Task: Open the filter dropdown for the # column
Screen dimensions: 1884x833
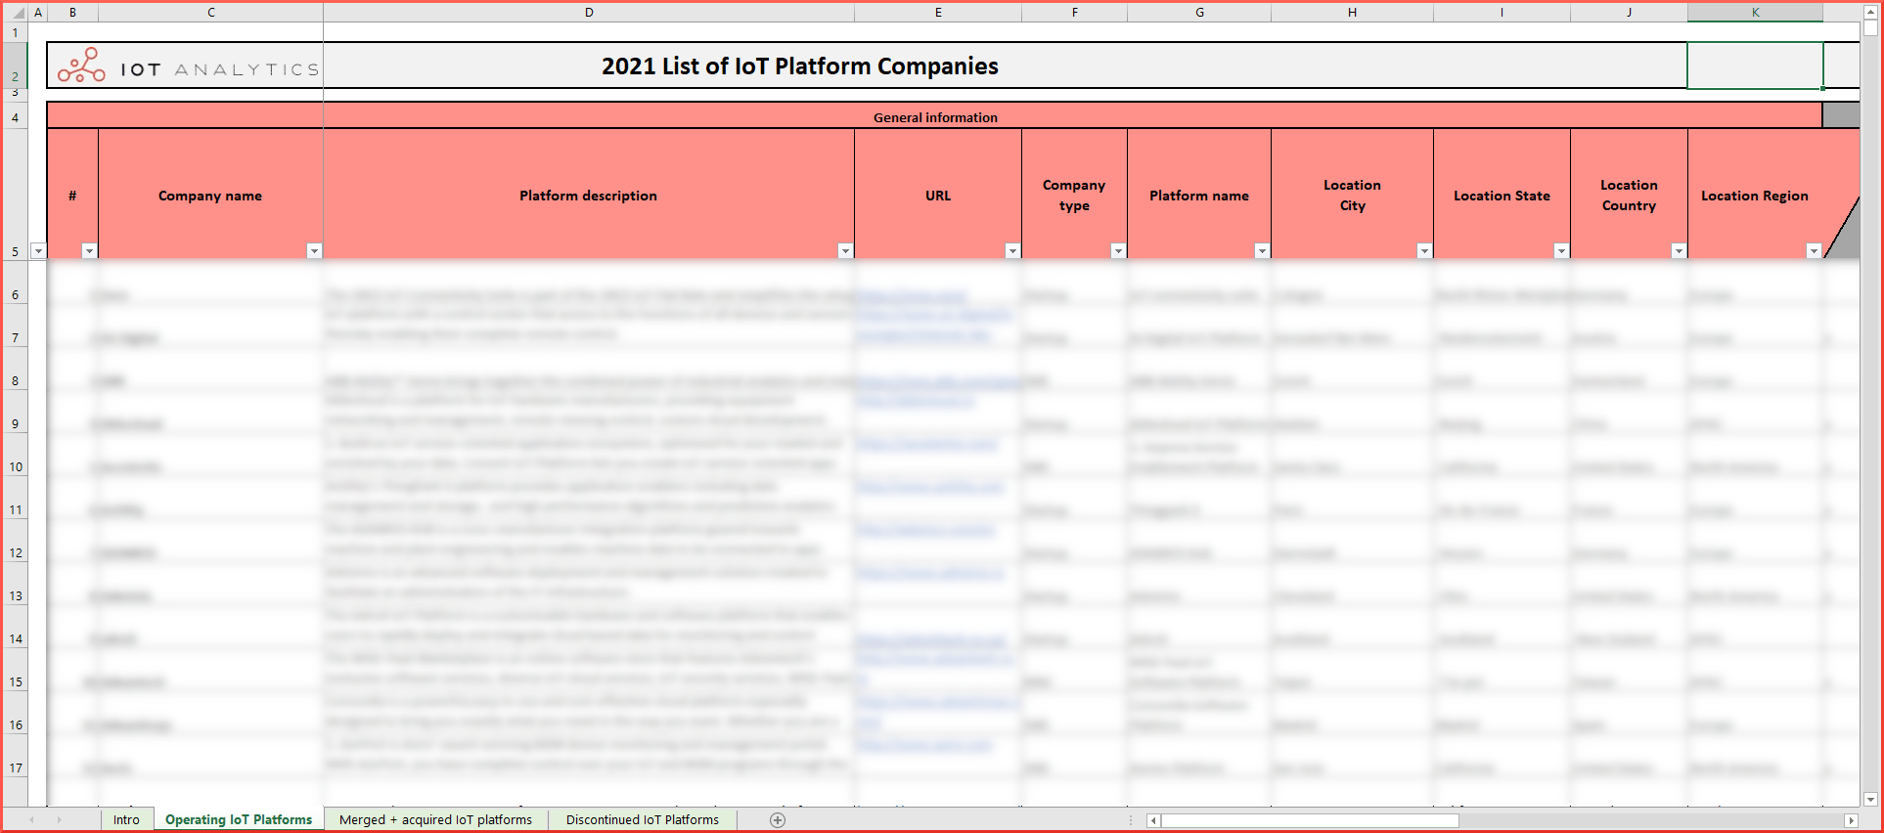Action: pyautogui.click(x=89, y=251)
